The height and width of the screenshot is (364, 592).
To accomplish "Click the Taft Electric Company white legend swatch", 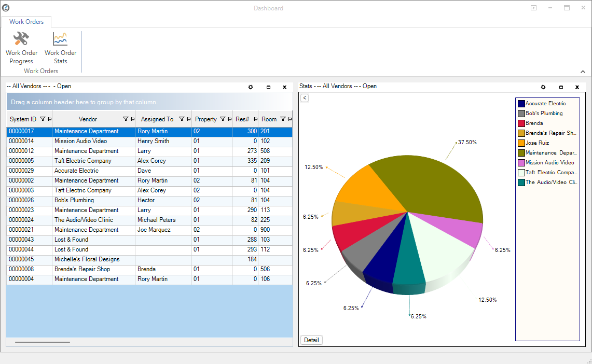I will pos(521,172).
